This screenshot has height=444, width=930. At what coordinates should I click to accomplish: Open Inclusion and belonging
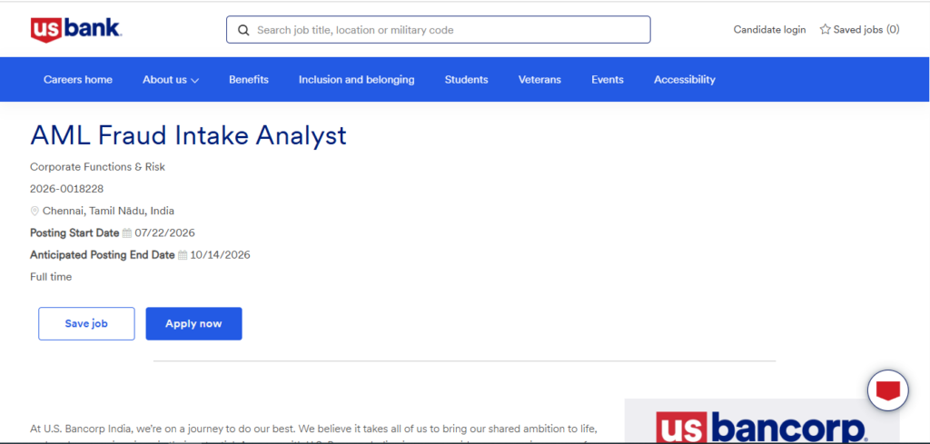coord(356,79)
